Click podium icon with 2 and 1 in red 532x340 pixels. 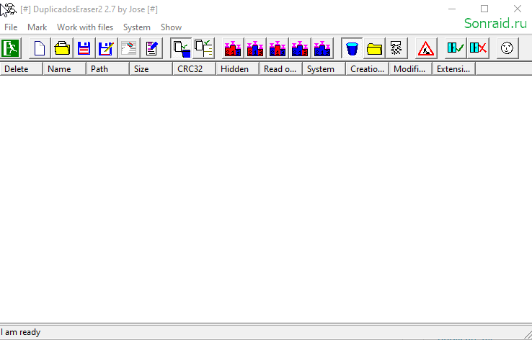click(233, 48)
